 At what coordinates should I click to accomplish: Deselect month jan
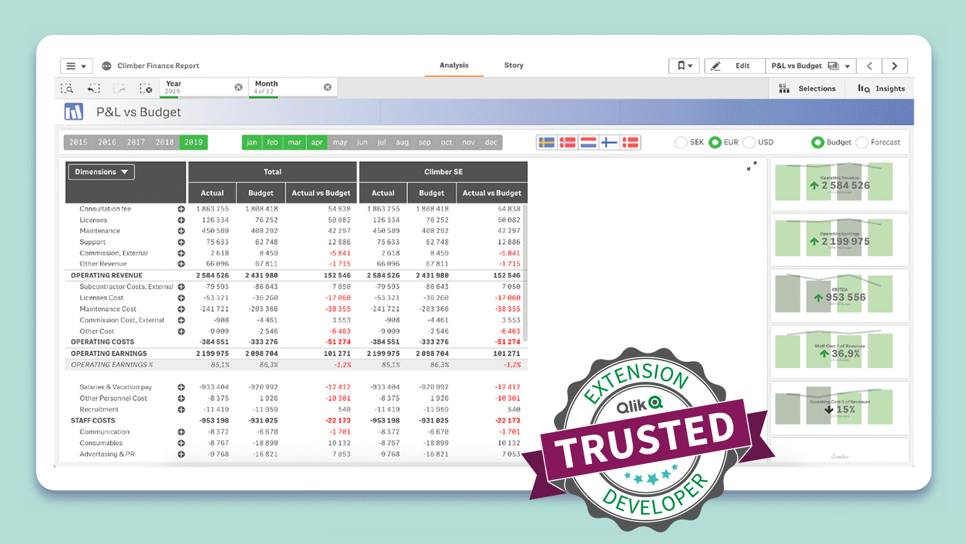coord(252,143)
